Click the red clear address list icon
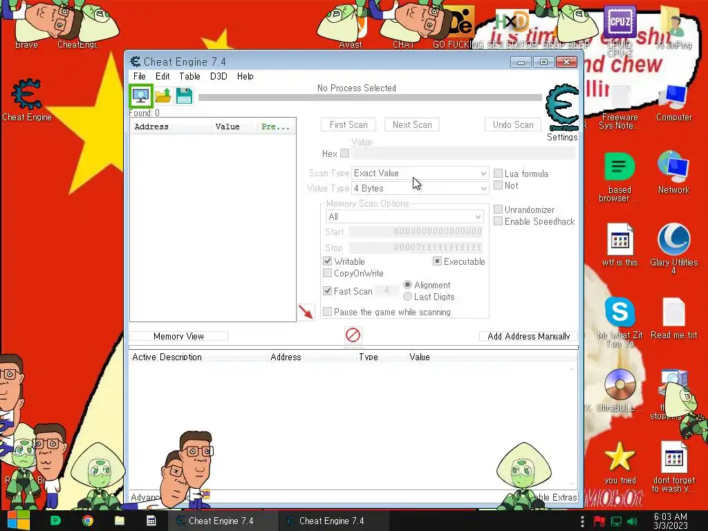 tap(353, 335)
